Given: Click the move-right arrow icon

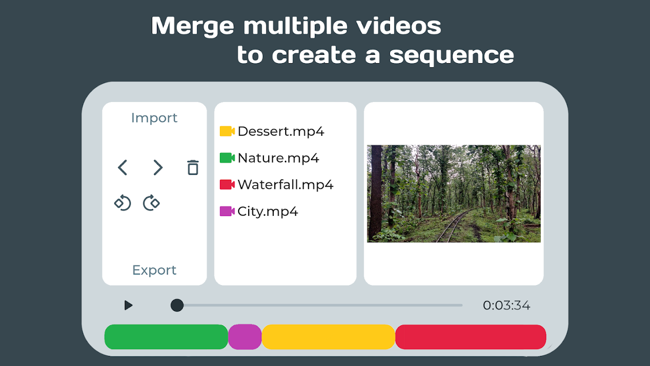Looking at the screenshot, I should click(x=158, y=167).
